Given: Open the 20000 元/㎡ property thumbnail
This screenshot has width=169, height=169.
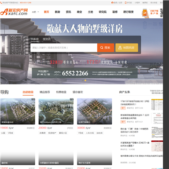Looking at the screenshot, I should point(56,111).
